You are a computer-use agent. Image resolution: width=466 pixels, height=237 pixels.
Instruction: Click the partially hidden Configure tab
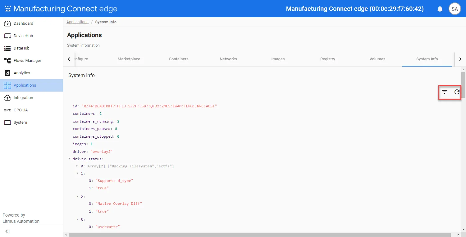pos(81,59)
